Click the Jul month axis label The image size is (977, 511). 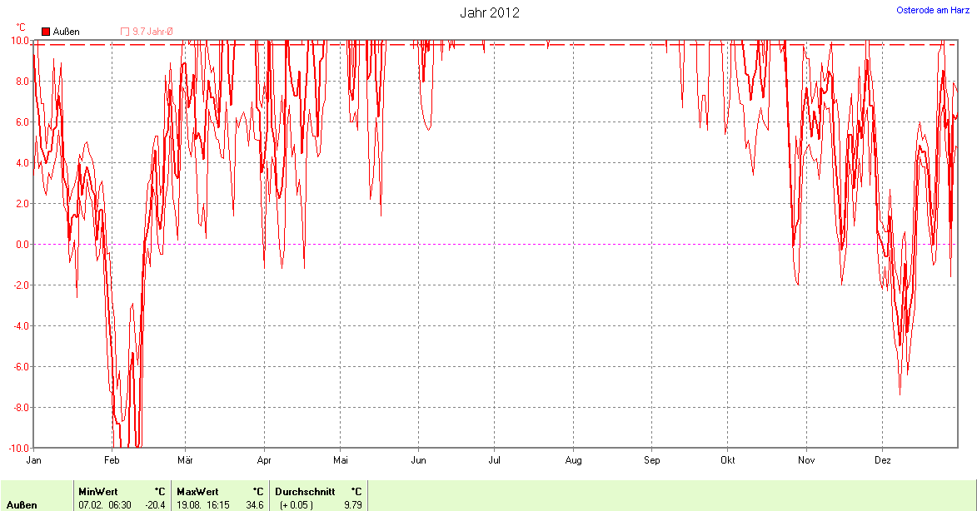tap(495, 460)
